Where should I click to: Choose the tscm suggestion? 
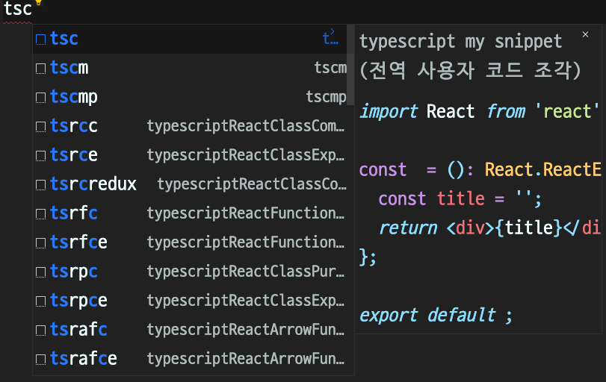(189, 68)
